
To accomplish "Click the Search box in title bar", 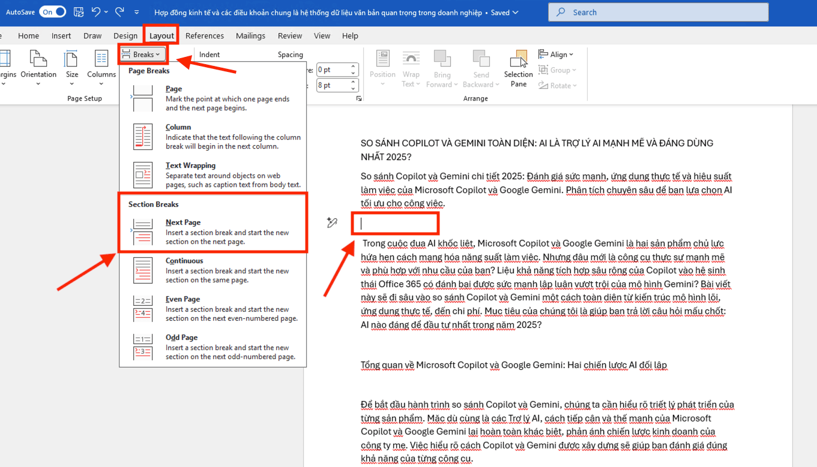I will point(658,12).
